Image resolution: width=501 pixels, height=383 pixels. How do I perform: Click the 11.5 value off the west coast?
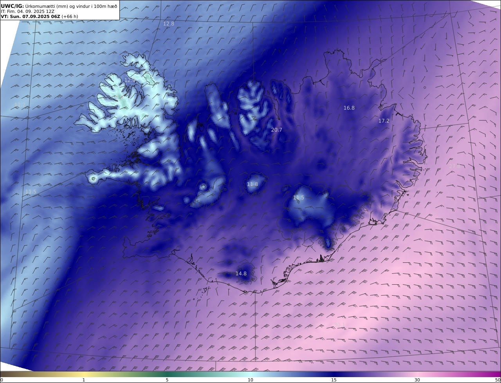coord(31,192)
